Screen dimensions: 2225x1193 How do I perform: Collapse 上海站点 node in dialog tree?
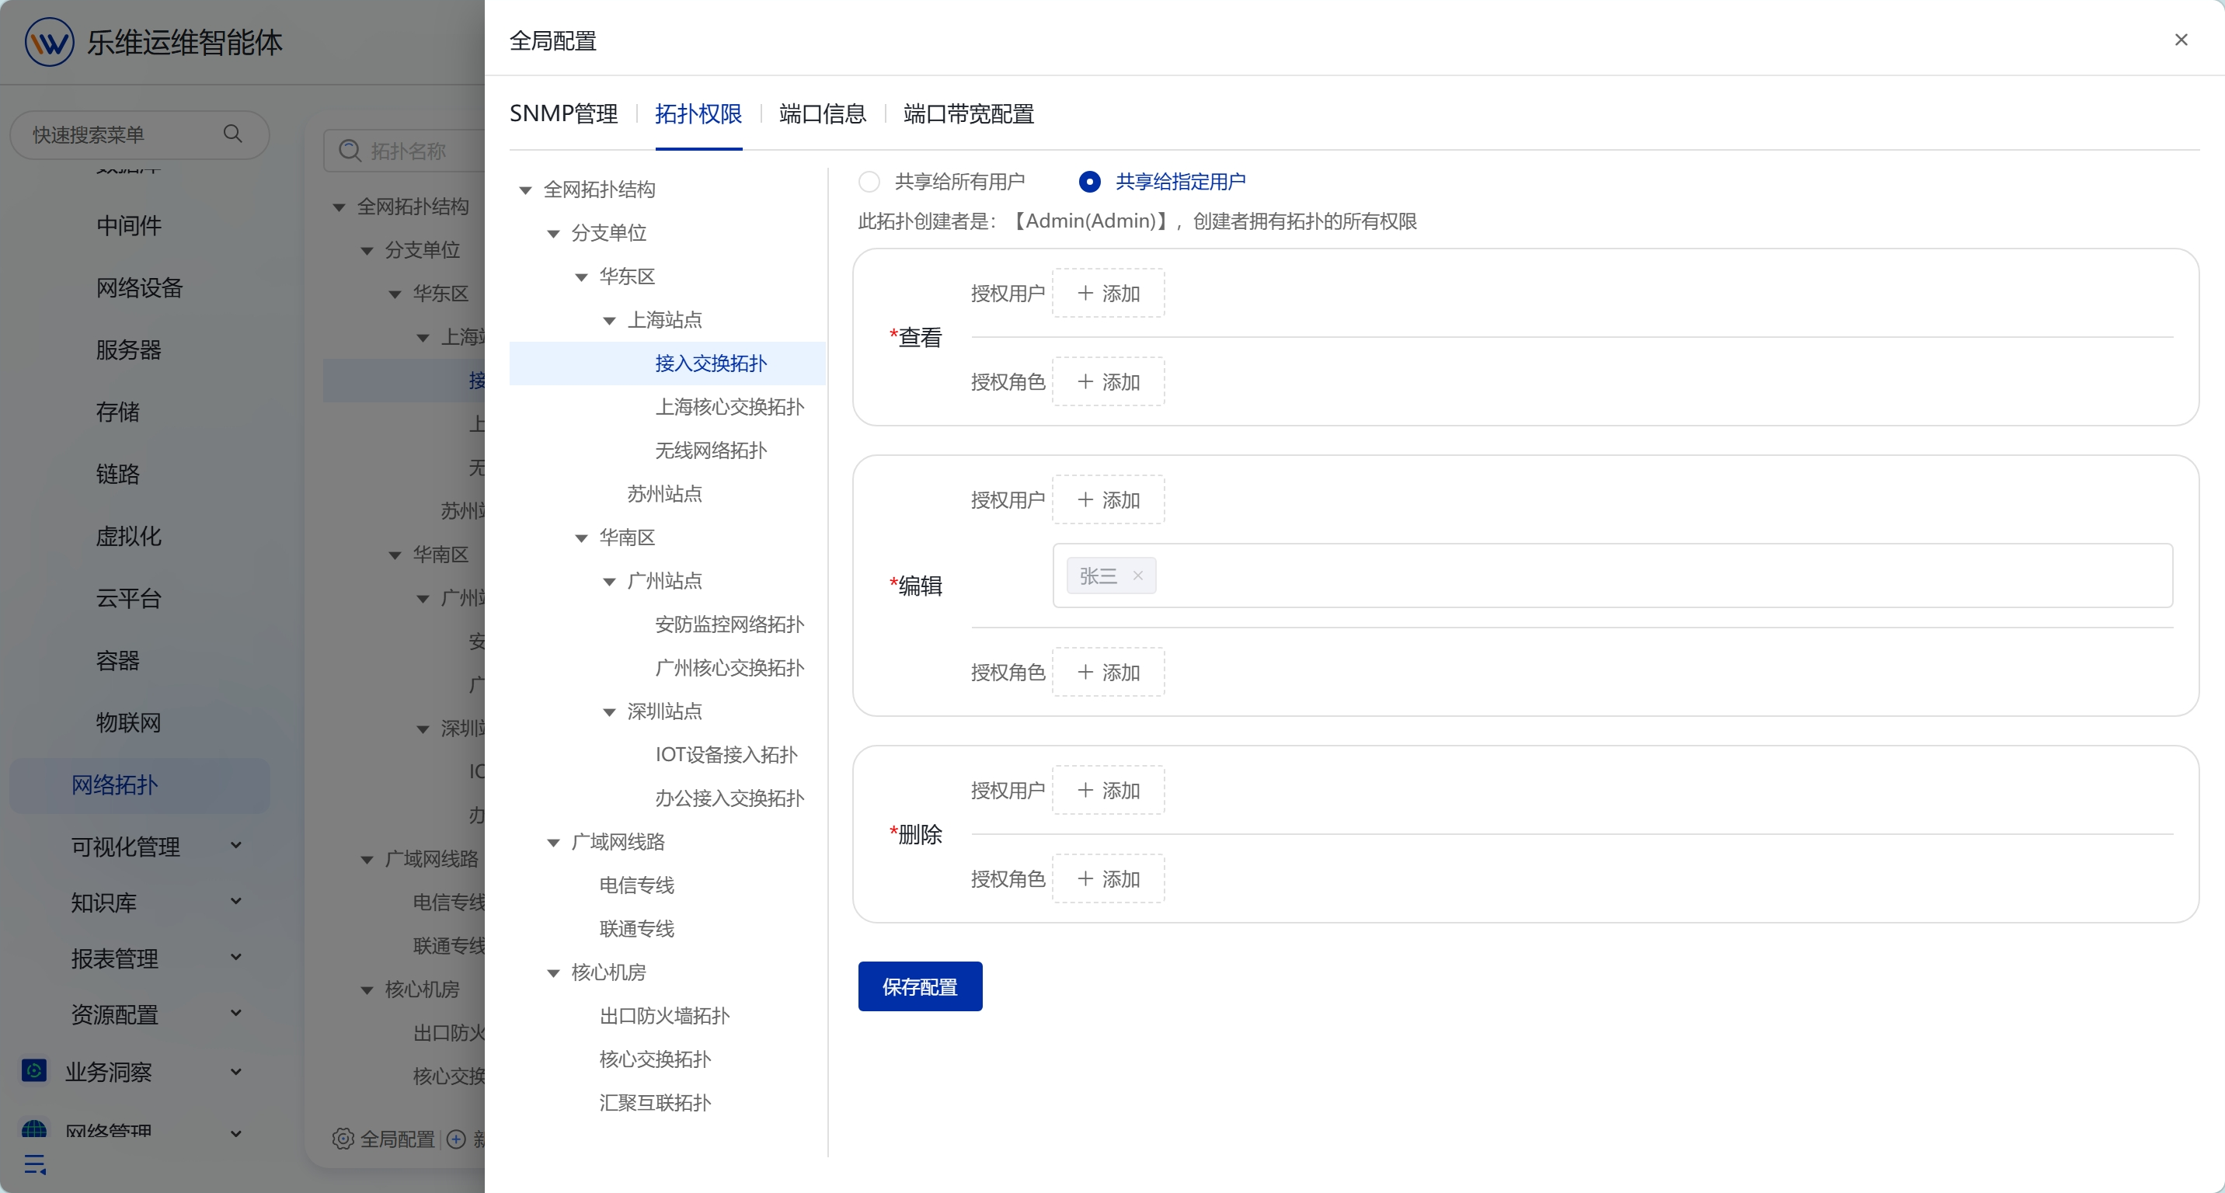609,320
